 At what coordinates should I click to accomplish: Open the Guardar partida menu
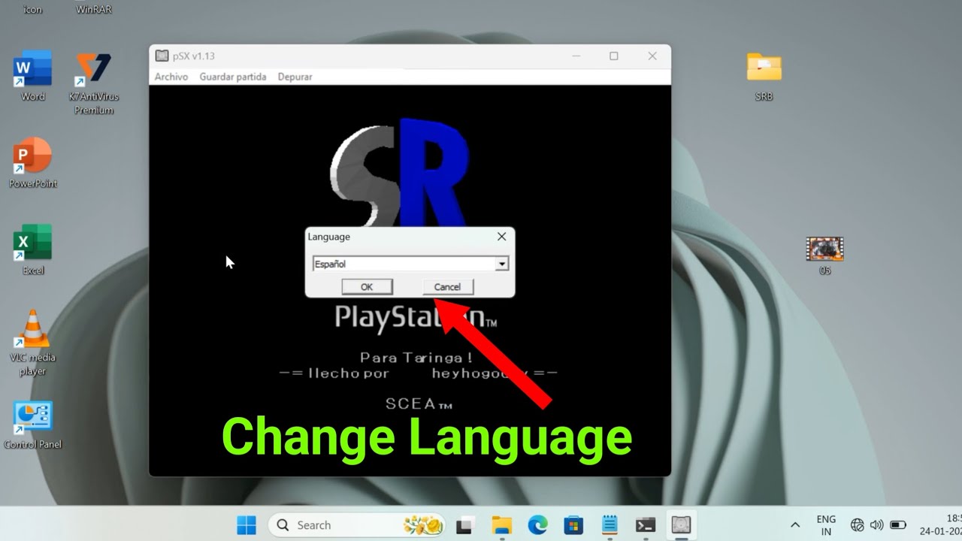coord(233,77)
